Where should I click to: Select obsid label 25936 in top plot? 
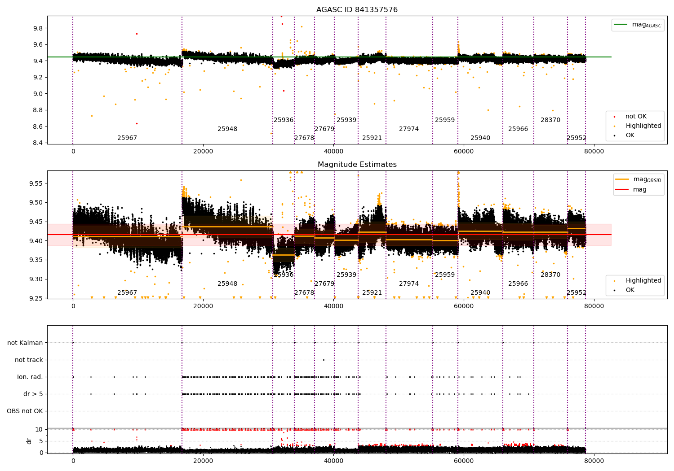[x=284, y=120]
